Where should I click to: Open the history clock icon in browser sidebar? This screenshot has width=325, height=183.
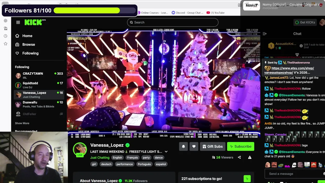click(6, 36)
